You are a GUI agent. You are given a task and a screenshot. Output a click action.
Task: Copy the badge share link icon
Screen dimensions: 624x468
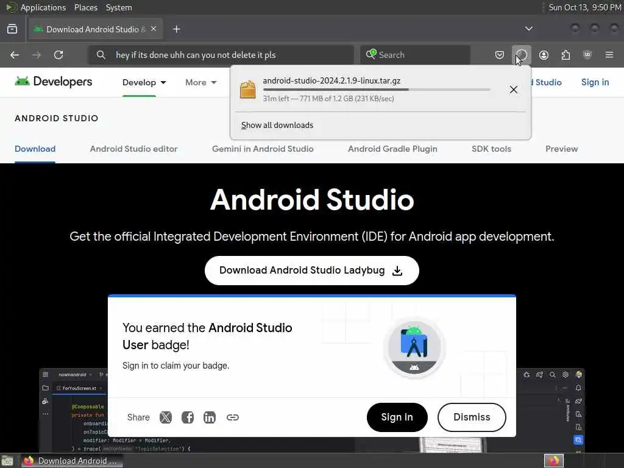click(x=232, y=417)
